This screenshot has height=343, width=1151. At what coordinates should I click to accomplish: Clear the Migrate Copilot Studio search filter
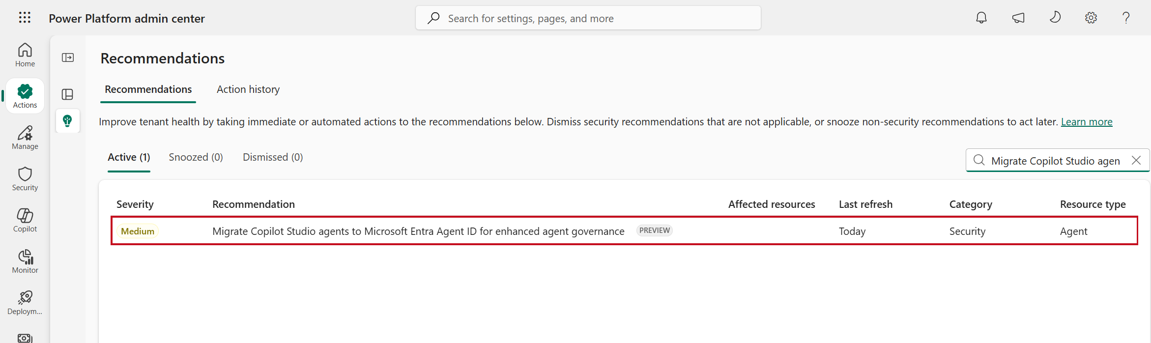1136,160
